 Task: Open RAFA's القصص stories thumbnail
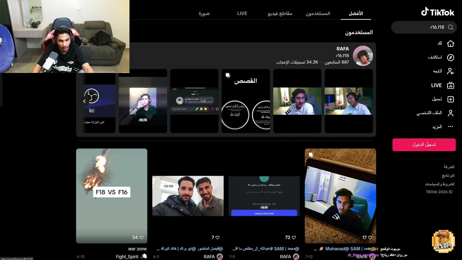246,101
